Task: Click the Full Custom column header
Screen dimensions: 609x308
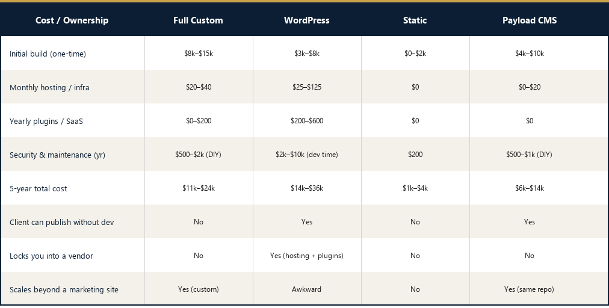Action: [198, 20]
